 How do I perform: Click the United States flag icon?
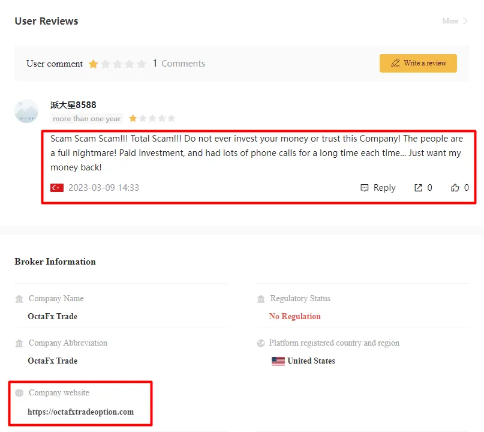pyautogui.click(x=278, y=361)
